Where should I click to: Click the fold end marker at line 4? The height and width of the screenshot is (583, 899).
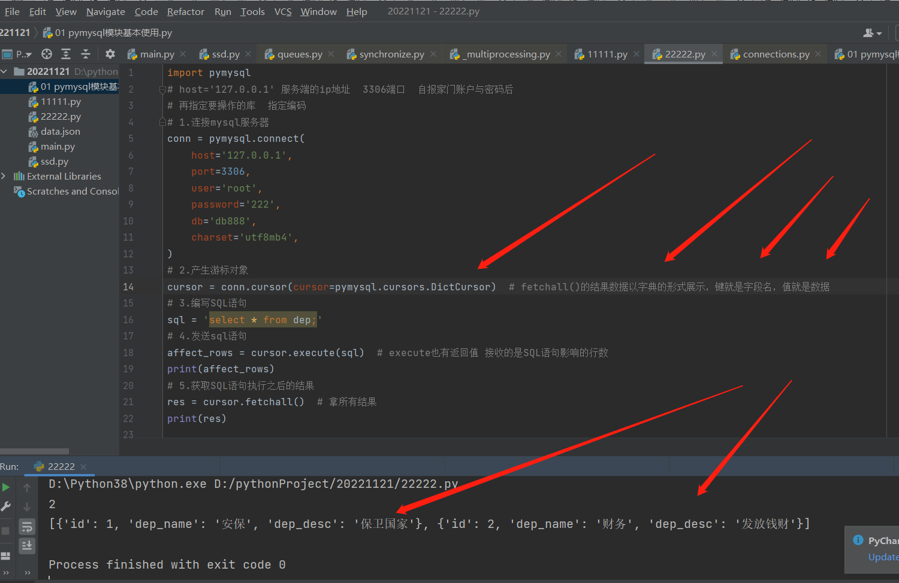click(x=162, y=122)
